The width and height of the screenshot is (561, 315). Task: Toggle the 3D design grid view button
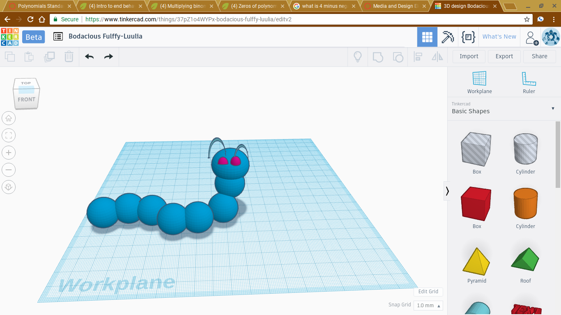pyautogui.click(x=427, y=37)
